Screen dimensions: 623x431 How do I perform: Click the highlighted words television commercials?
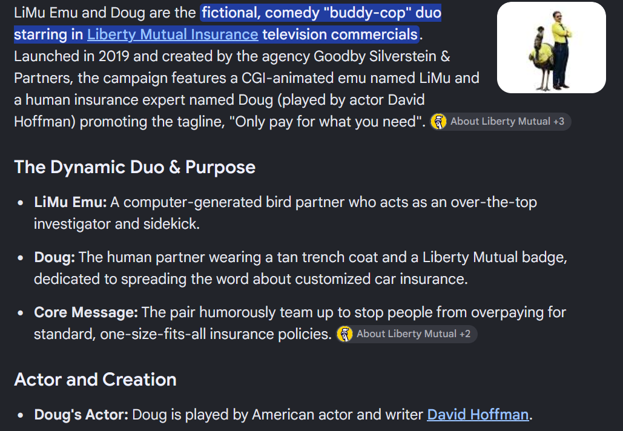click(340, 35)
